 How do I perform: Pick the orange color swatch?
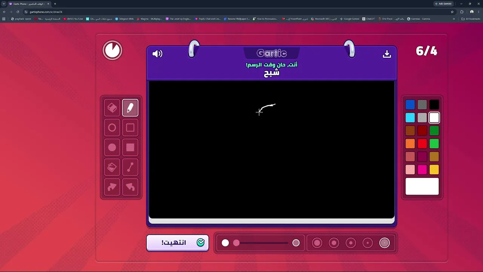coord(410,144)
